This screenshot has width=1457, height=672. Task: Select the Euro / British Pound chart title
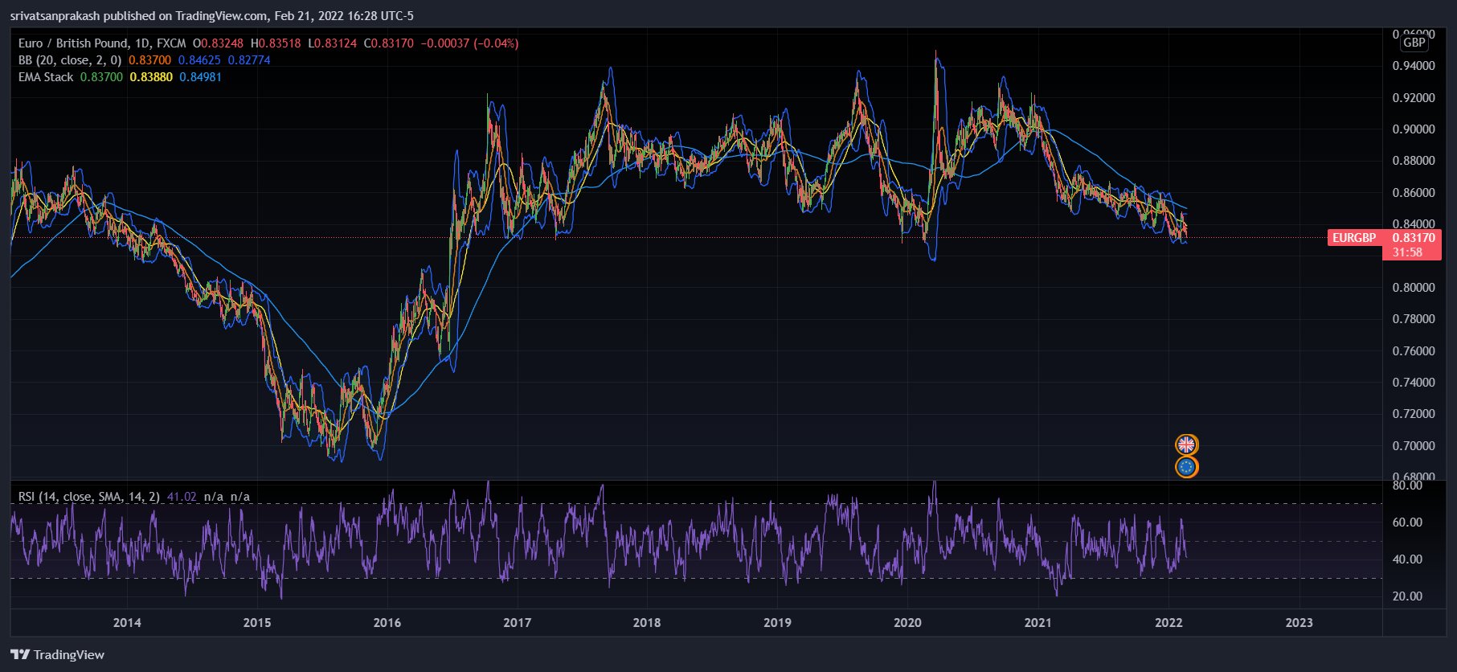click(x=102, y=43)
